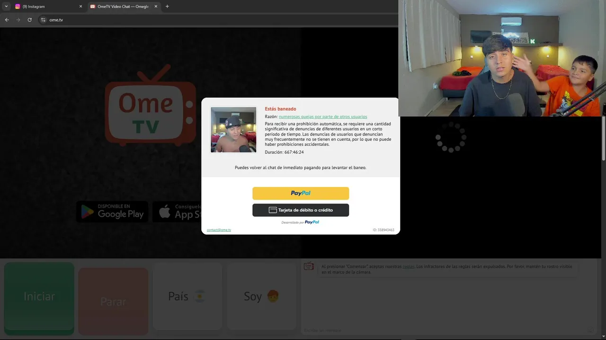Click the Puedes volver al chat text
Image resolution: width=606 pixels, height=340 pixels.
pyautogui.click(x=301, y=168)
